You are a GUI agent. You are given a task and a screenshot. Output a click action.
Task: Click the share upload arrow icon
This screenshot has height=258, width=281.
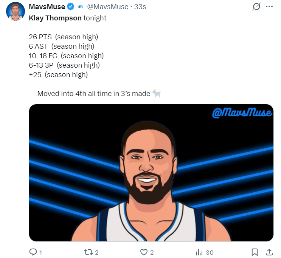pyautogui.click(x=269, y=252)
